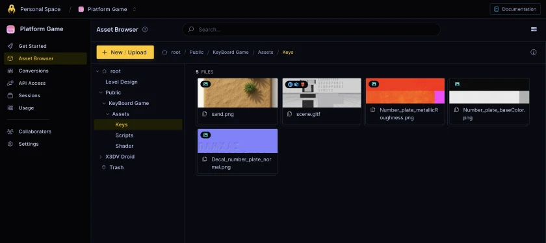Image resolution: width=546 pixels, height=243 pixels.
Task: Click the file icon beside Number_plate_metallicRoughness.png
Action: (372, 110)
